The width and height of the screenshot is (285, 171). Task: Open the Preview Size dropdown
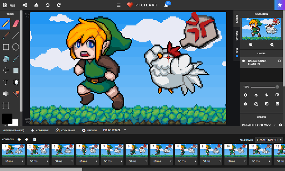pos(114,130)
